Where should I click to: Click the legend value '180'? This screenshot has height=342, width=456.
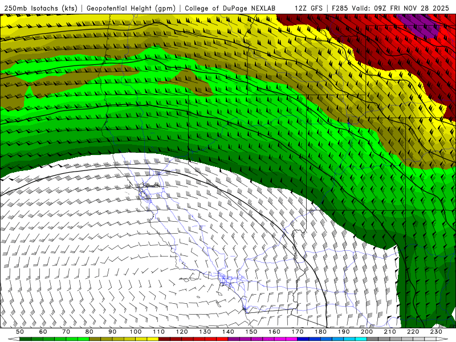click(x=320, y=332)
